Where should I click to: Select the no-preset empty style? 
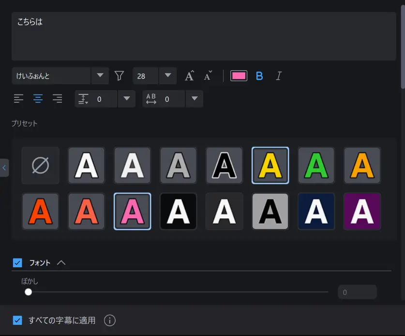[x=40, y=166]
